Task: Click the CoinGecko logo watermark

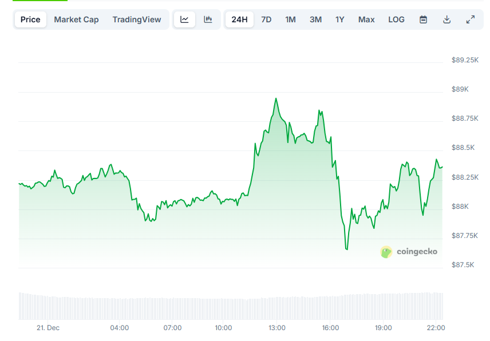Action: click(409, 252)
